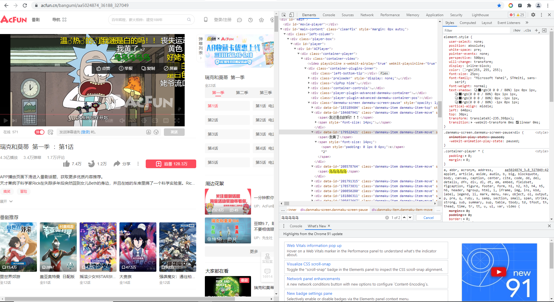Select the 第二季 season tab
This screenshot has width=554, height=302.
pyautogui.click(x=242, y=93)
